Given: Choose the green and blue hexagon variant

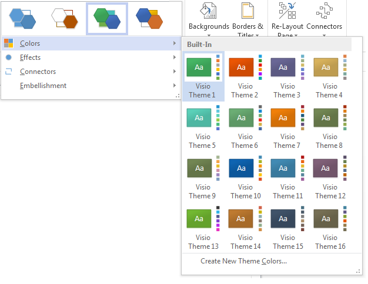Looking at the screenshot, I should pyautogui.click(x=107, y=19).
